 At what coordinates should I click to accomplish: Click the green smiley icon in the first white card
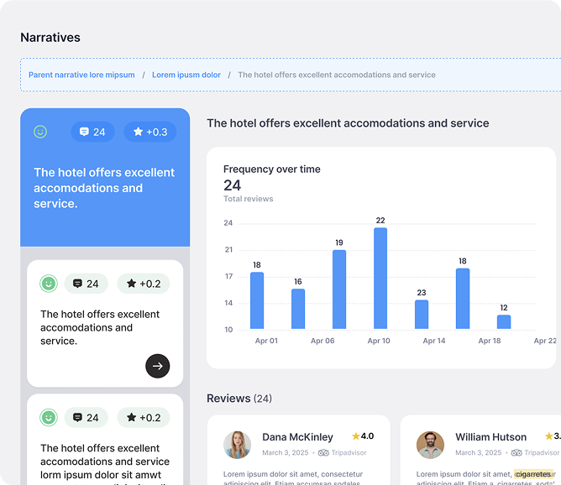[x=49, y=284]
